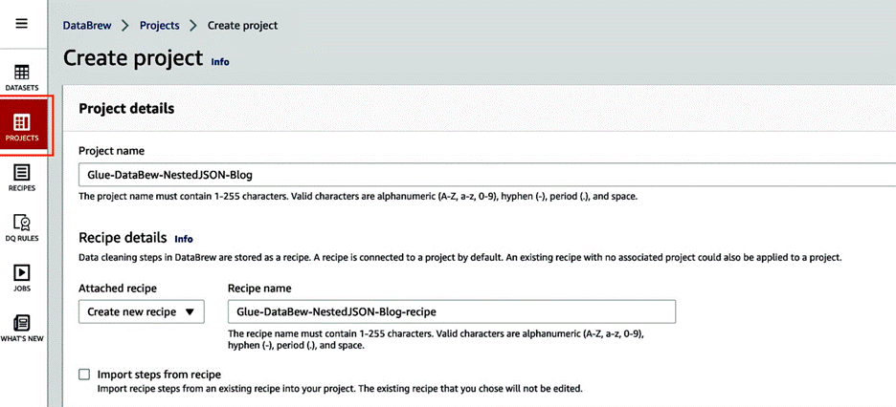Select the Projects sidebar icon
Screen dimensions: 896x407
(x=22, y=122)
